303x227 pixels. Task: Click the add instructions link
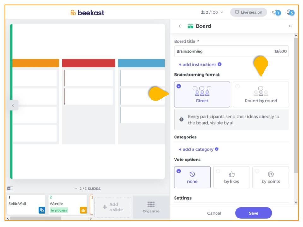197,64
